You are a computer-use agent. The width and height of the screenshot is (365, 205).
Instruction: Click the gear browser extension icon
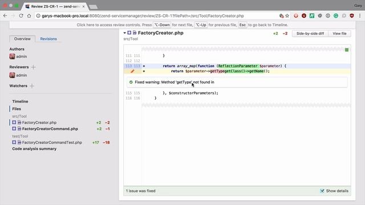pos(320,16)
